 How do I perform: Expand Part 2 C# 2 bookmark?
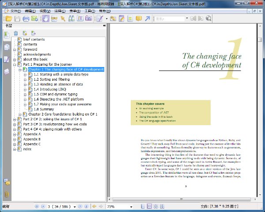pos(15,119)
